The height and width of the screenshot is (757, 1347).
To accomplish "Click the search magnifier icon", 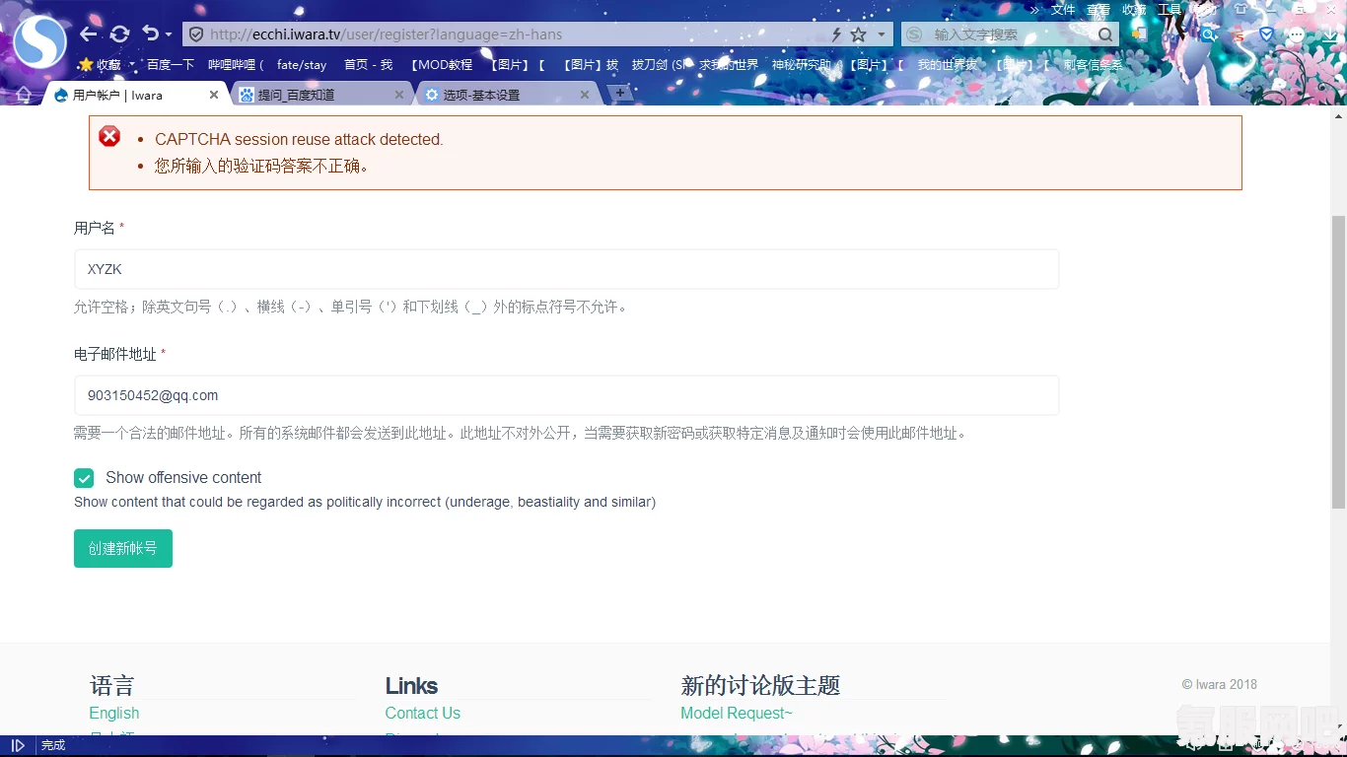I will (x=1105, y=34).
